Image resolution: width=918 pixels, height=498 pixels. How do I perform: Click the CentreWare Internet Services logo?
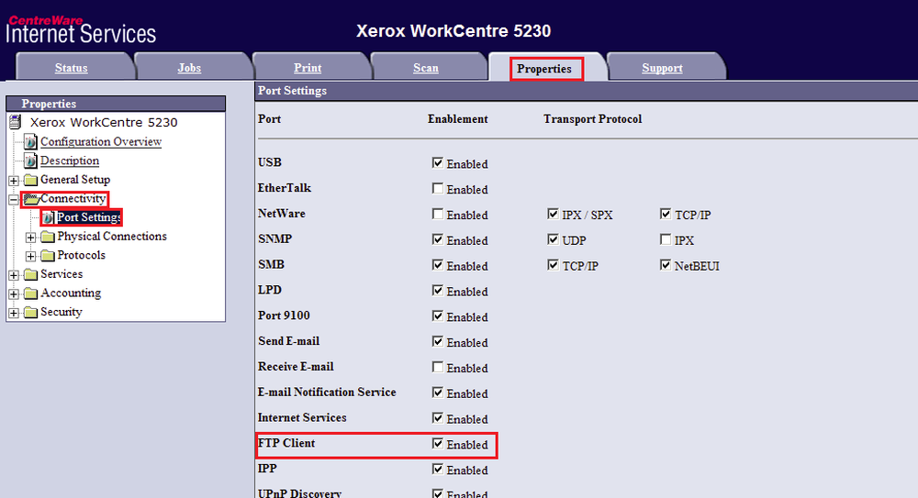point(81,29)
